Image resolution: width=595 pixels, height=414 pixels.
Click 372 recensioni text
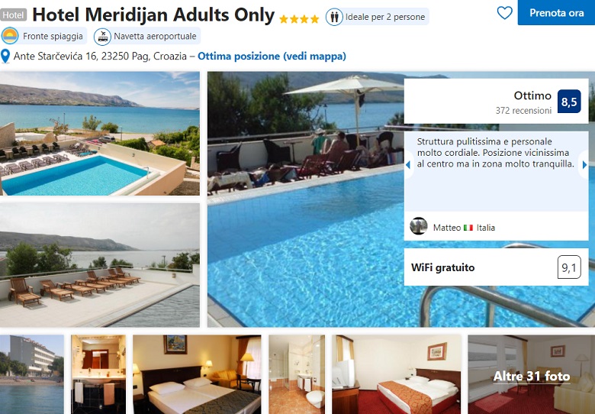523,111
